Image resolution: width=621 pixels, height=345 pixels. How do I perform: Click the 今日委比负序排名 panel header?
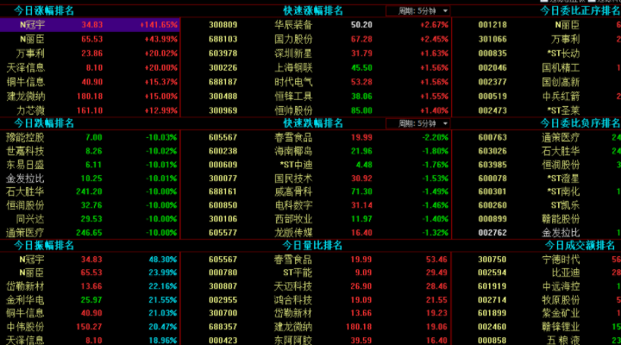pos(580,123)
